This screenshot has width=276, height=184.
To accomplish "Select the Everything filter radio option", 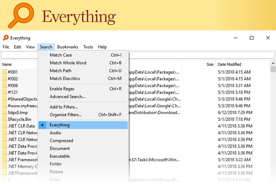I will [x=60, y=125].
